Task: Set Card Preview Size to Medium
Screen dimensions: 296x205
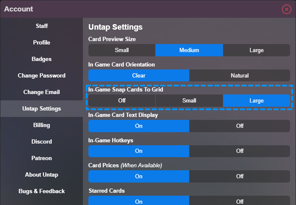Action: click(x=189, y=50)
